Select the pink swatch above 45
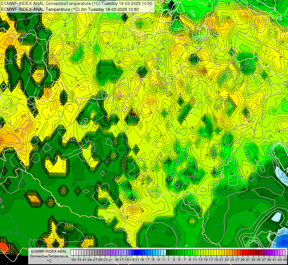 pos(284,253)
